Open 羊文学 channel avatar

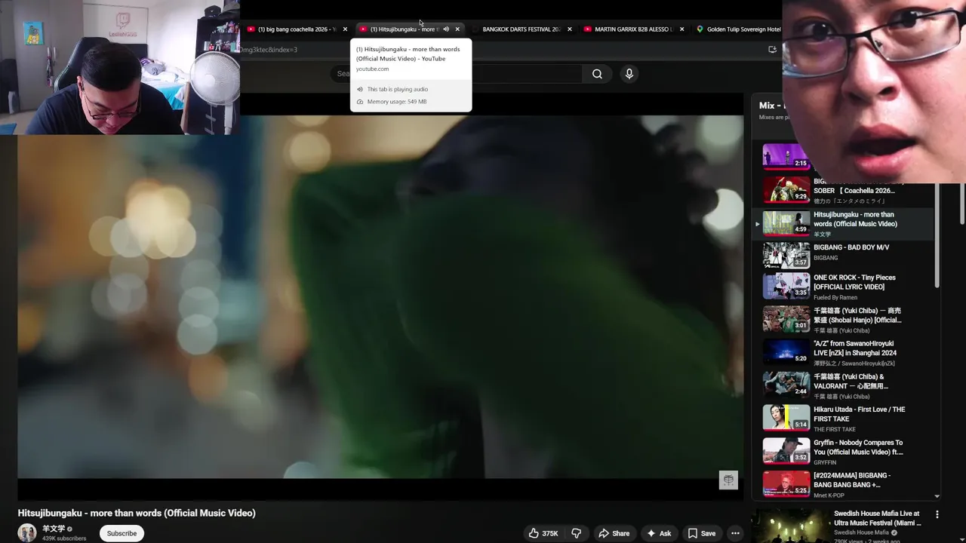coord(27,532)
